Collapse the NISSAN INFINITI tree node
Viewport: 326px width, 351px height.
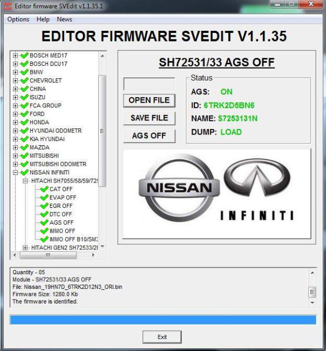pyautogui.click(x=15, y=172)
